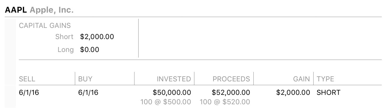Sort by the BUY column header
This screenshot has height=111, width=387.
(x=85, y=79)
